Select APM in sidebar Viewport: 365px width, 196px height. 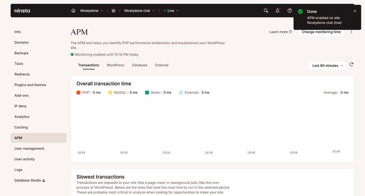point(39,138)
